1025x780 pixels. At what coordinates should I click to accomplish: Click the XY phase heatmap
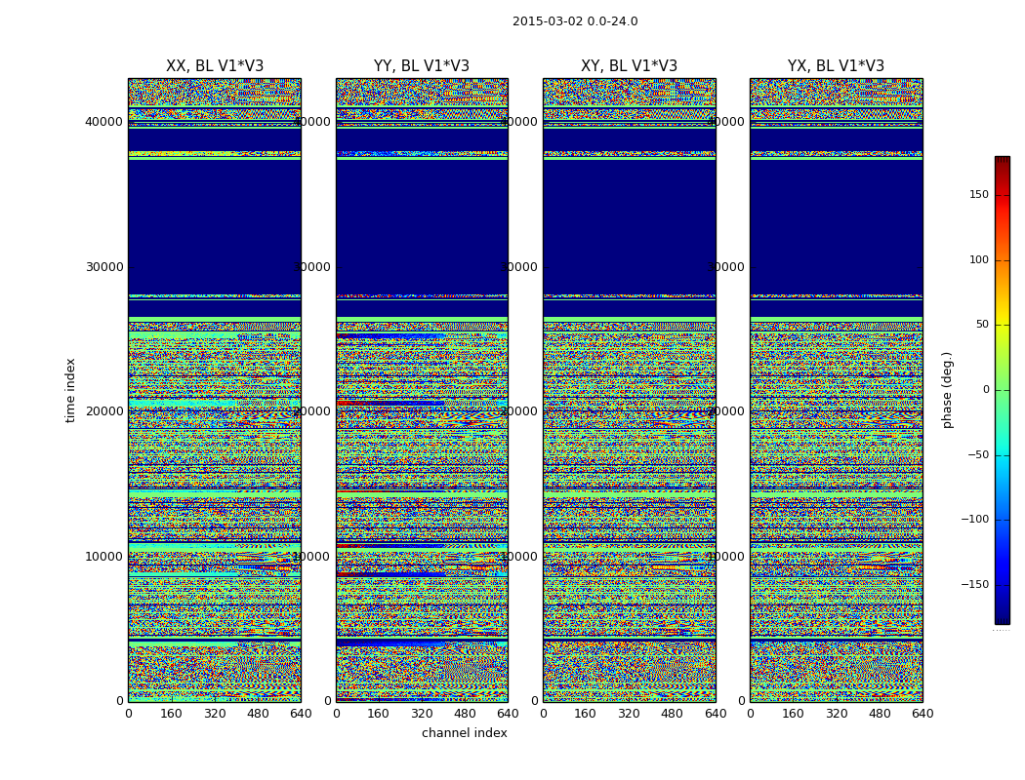pyautogui.click(x=630, y=390)
